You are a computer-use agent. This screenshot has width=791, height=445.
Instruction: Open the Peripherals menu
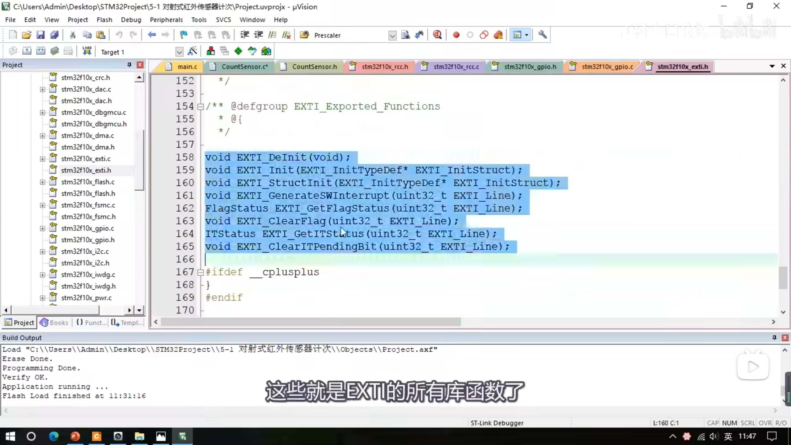click(166, 20)
